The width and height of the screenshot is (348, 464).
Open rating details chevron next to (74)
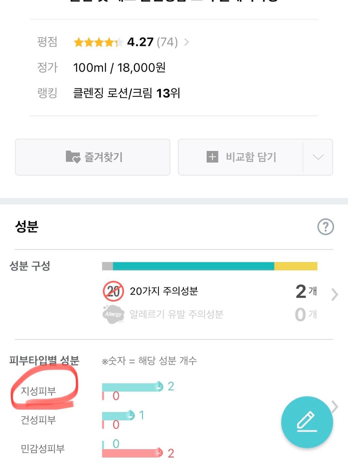pyautogui.click(x=187, y=42)
